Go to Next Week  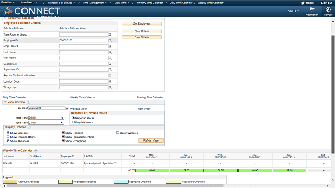144,109
